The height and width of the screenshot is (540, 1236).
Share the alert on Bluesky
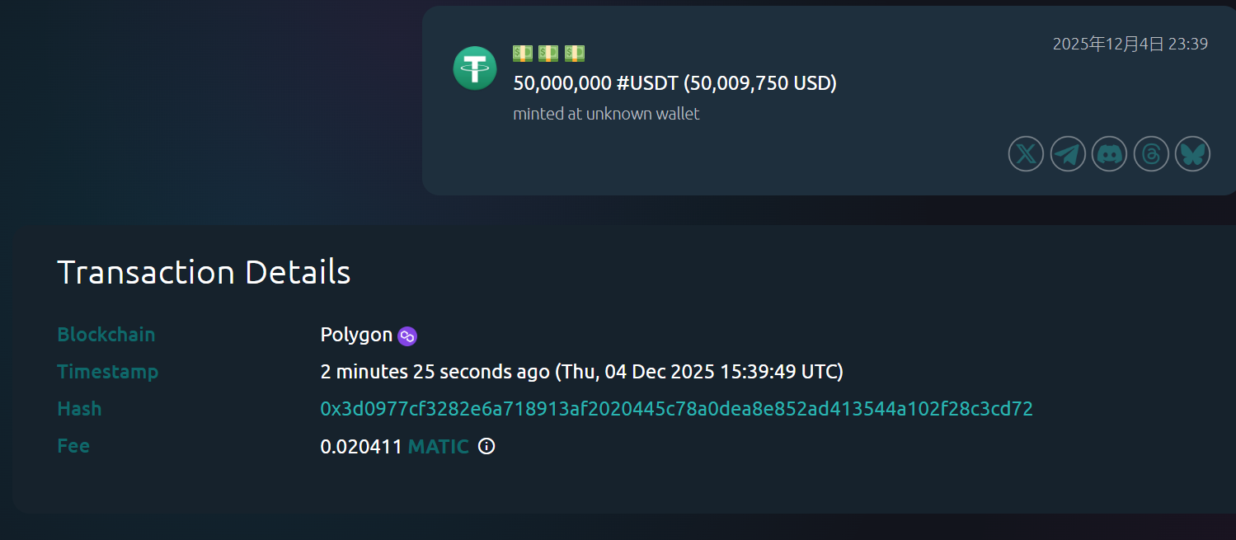pos(1192,154)
